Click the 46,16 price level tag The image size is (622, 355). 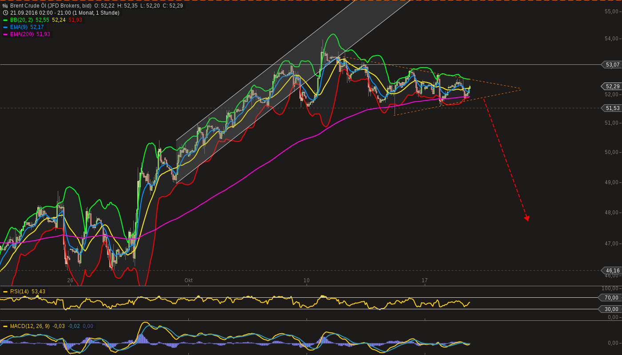(x=611, y=270)
